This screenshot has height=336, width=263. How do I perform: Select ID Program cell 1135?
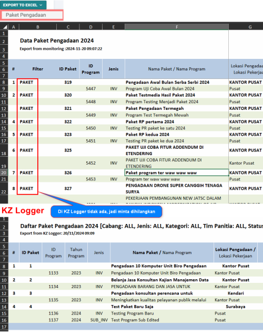pyautogui.click(x=53, y=300)
